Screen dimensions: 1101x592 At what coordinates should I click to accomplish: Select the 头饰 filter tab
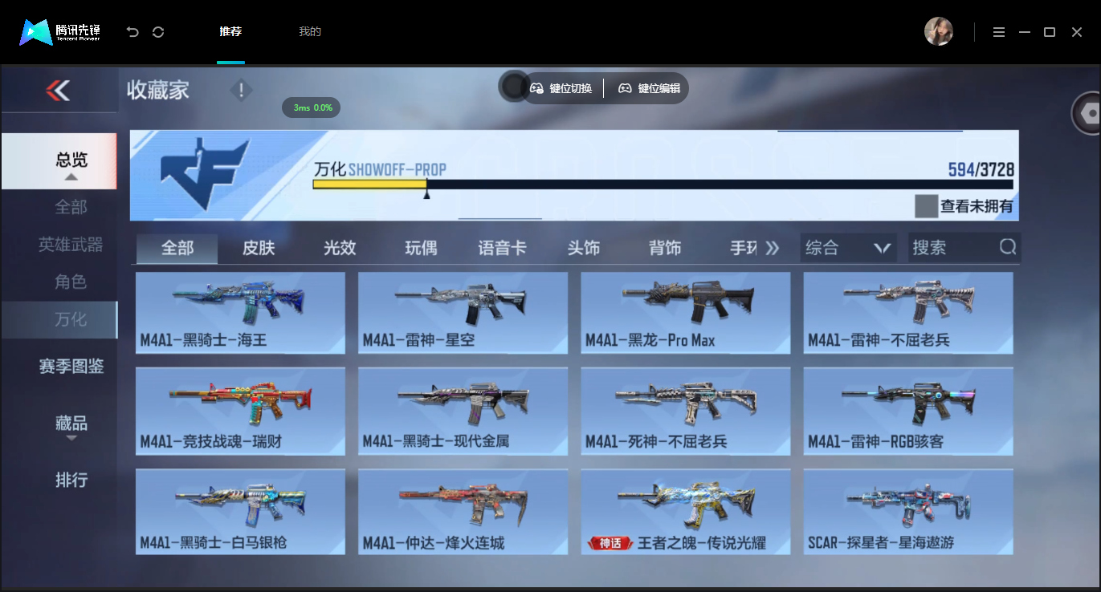tap(583, 248)
